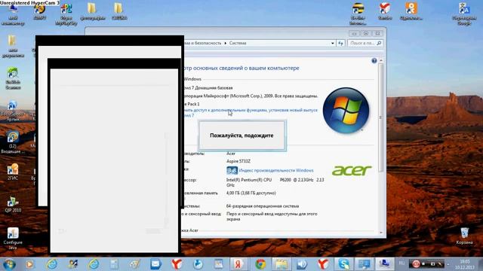Click the speaker volume icon in taskbar

tap(302, 264)
